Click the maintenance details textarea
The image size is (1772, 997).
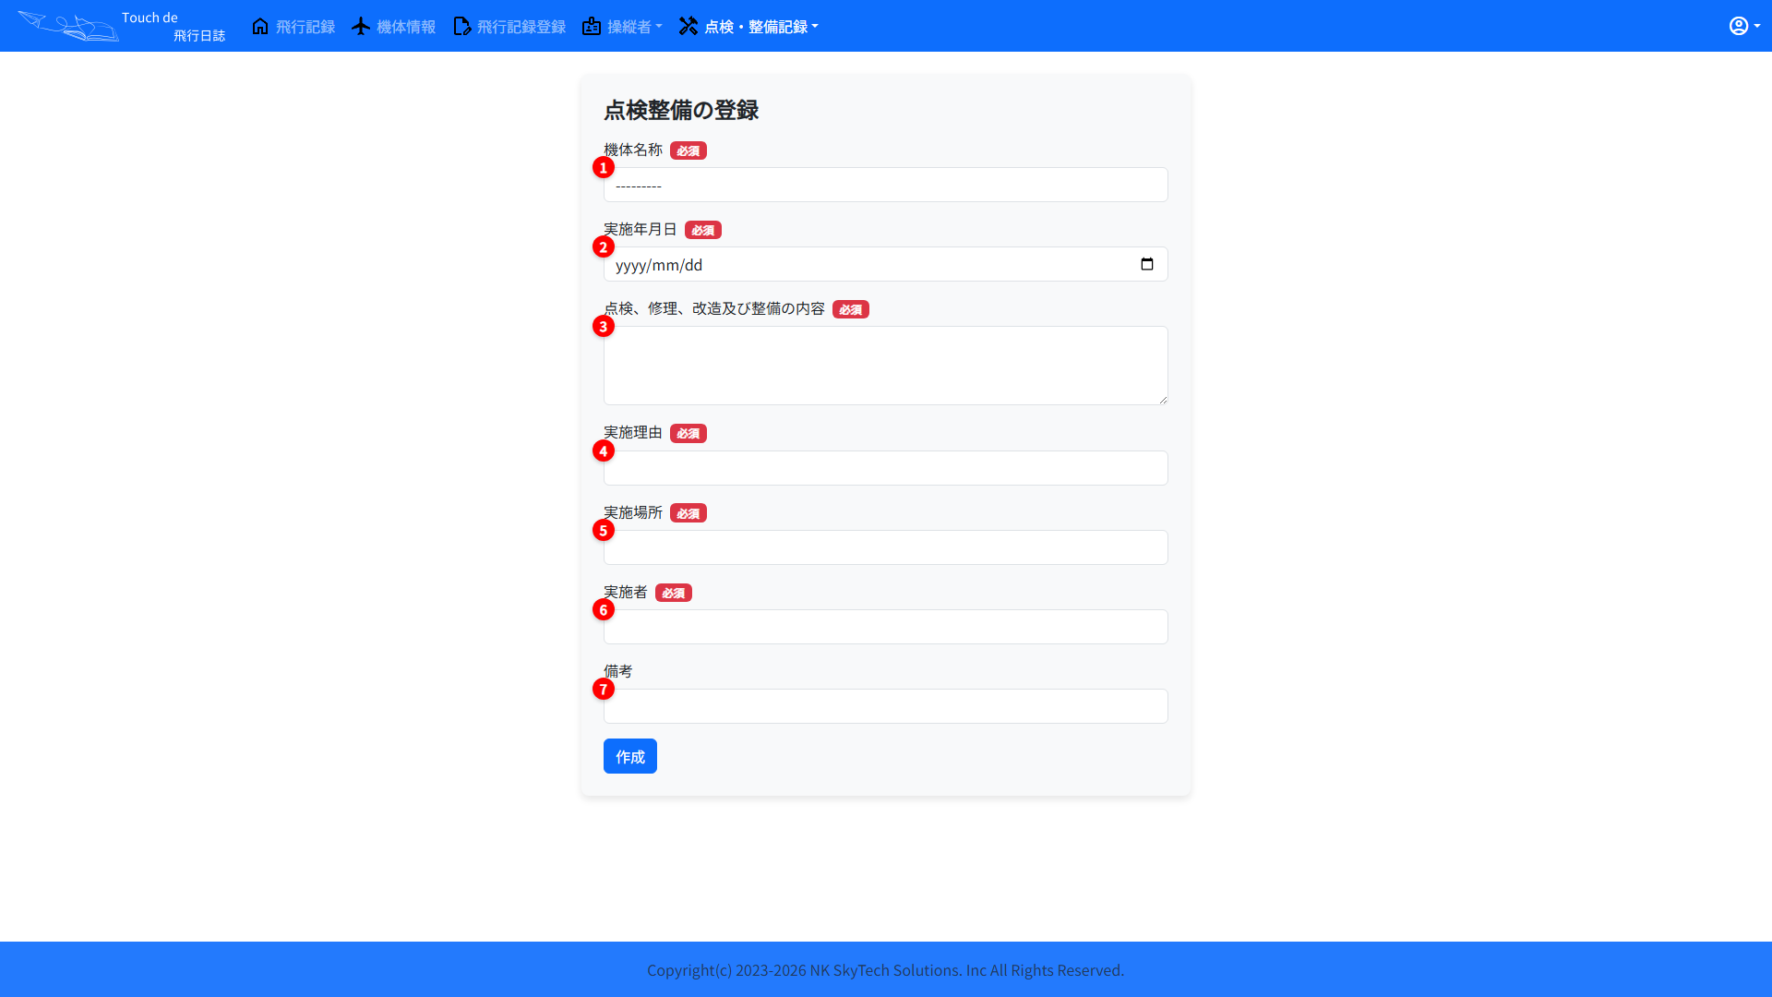click(x=885, y=365)
